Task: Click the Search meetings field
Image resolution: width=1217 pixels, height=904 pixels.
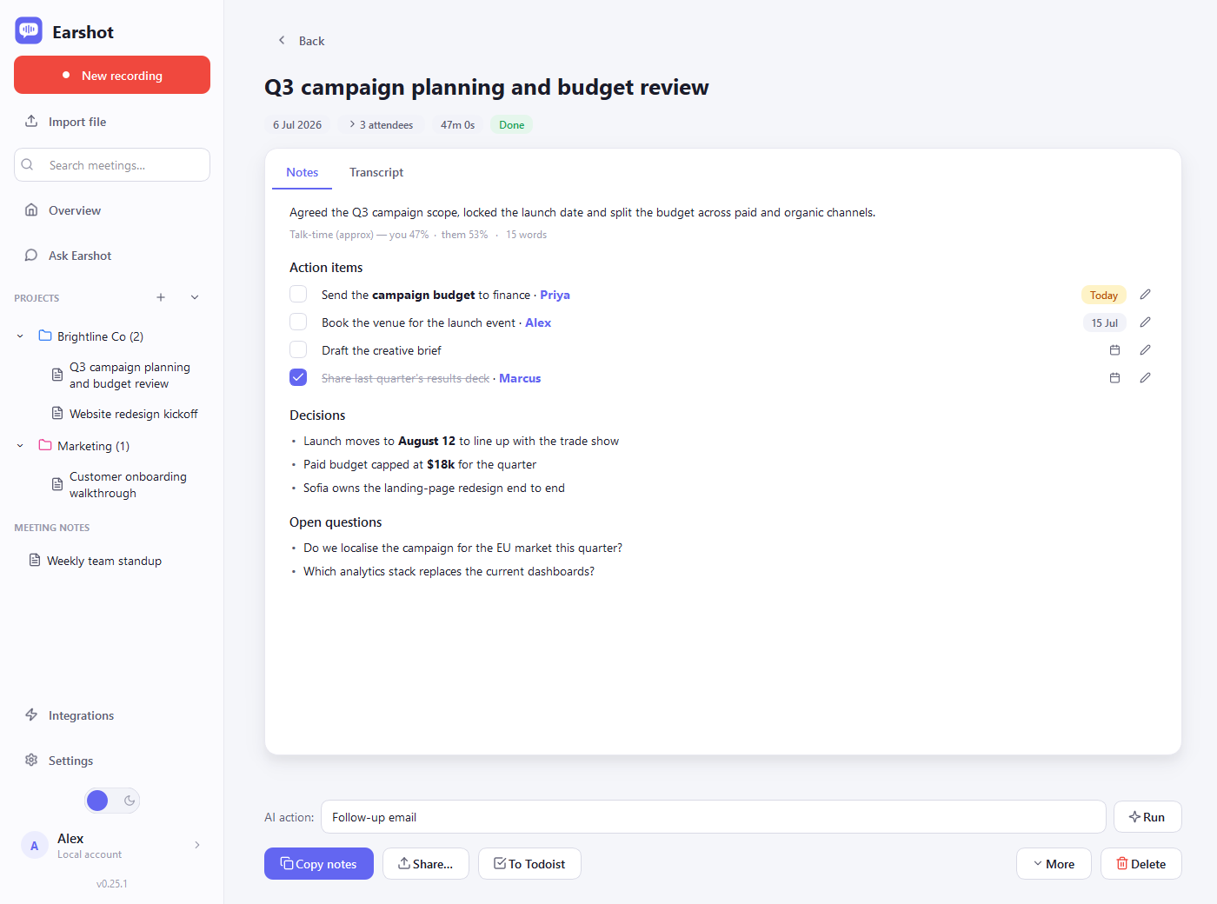Action: click(x=112, y=165)
